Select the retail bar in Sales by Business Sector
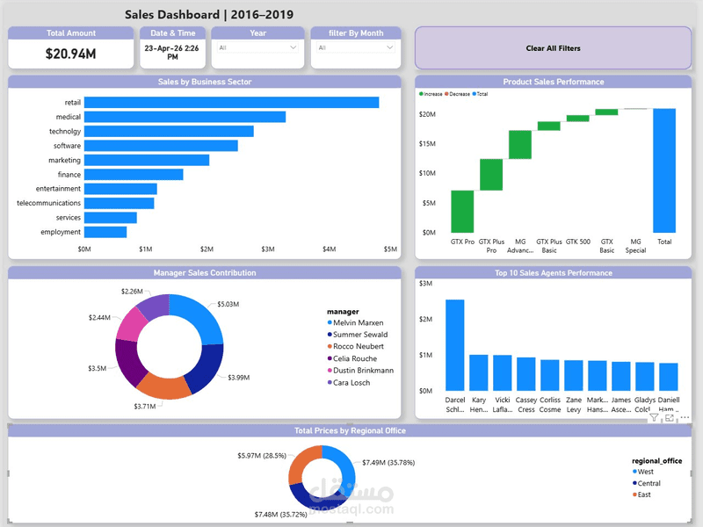 (x=231, y=103)
